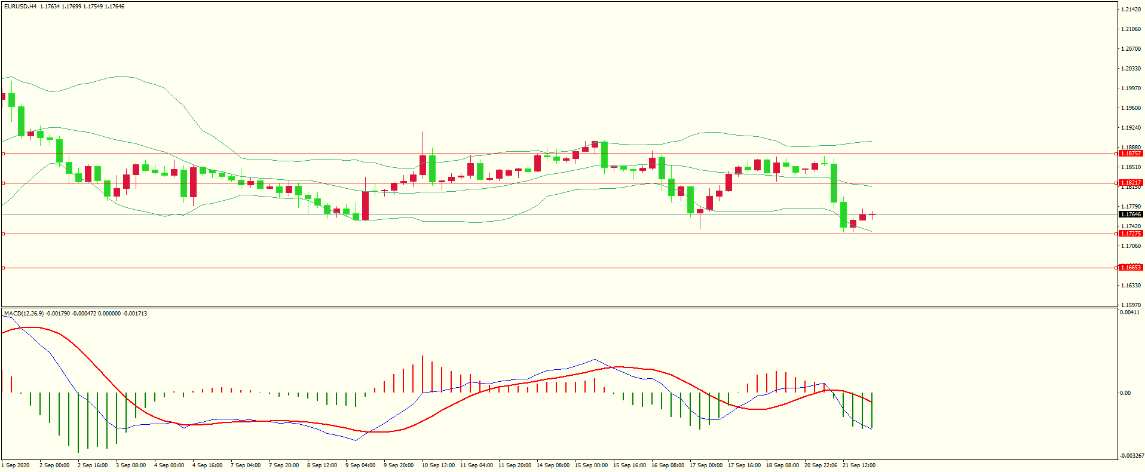The image size is (1145, 472).
Task: Click the 9 Sep 04:00 time label
Action: tap(360, 465)
